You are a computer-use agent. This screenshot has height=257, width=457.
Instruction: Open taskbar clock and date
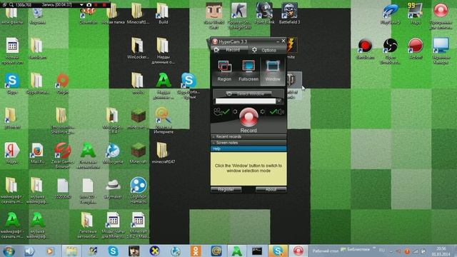441,251
